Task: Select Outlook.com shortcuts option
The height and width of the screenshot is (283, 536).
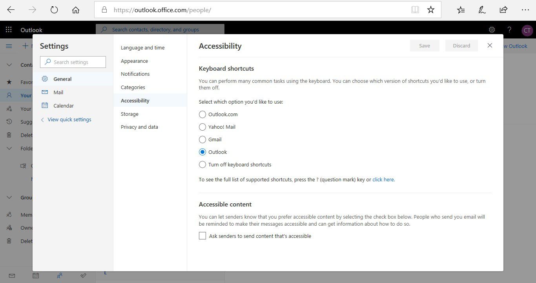Action: coord(202,115)
